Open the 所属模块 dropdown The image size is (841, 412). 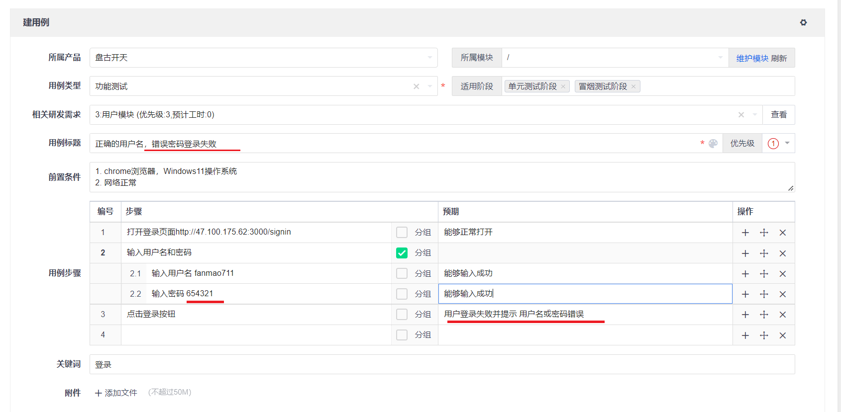pos(615,58)
